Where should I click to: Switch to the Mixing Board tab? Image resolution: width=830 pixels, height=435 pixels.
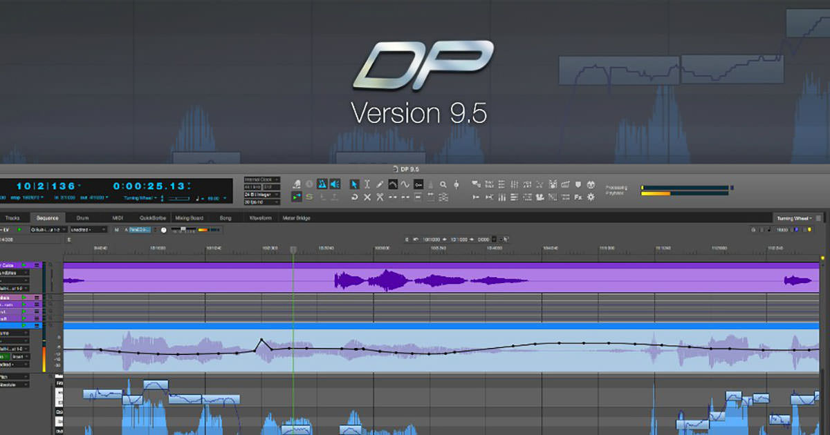[x=190, y=218]
